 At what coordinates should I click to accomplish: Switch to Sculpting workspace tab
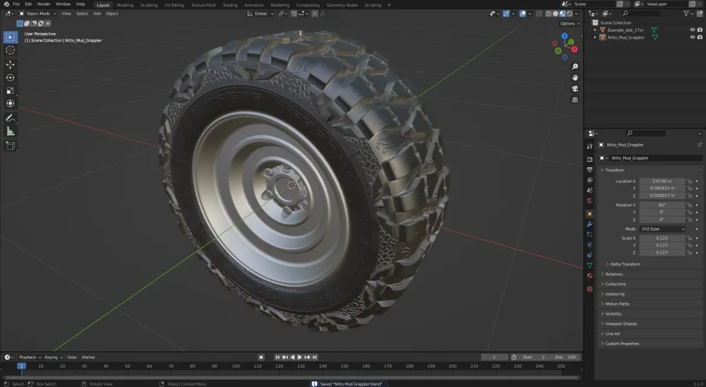149,5
